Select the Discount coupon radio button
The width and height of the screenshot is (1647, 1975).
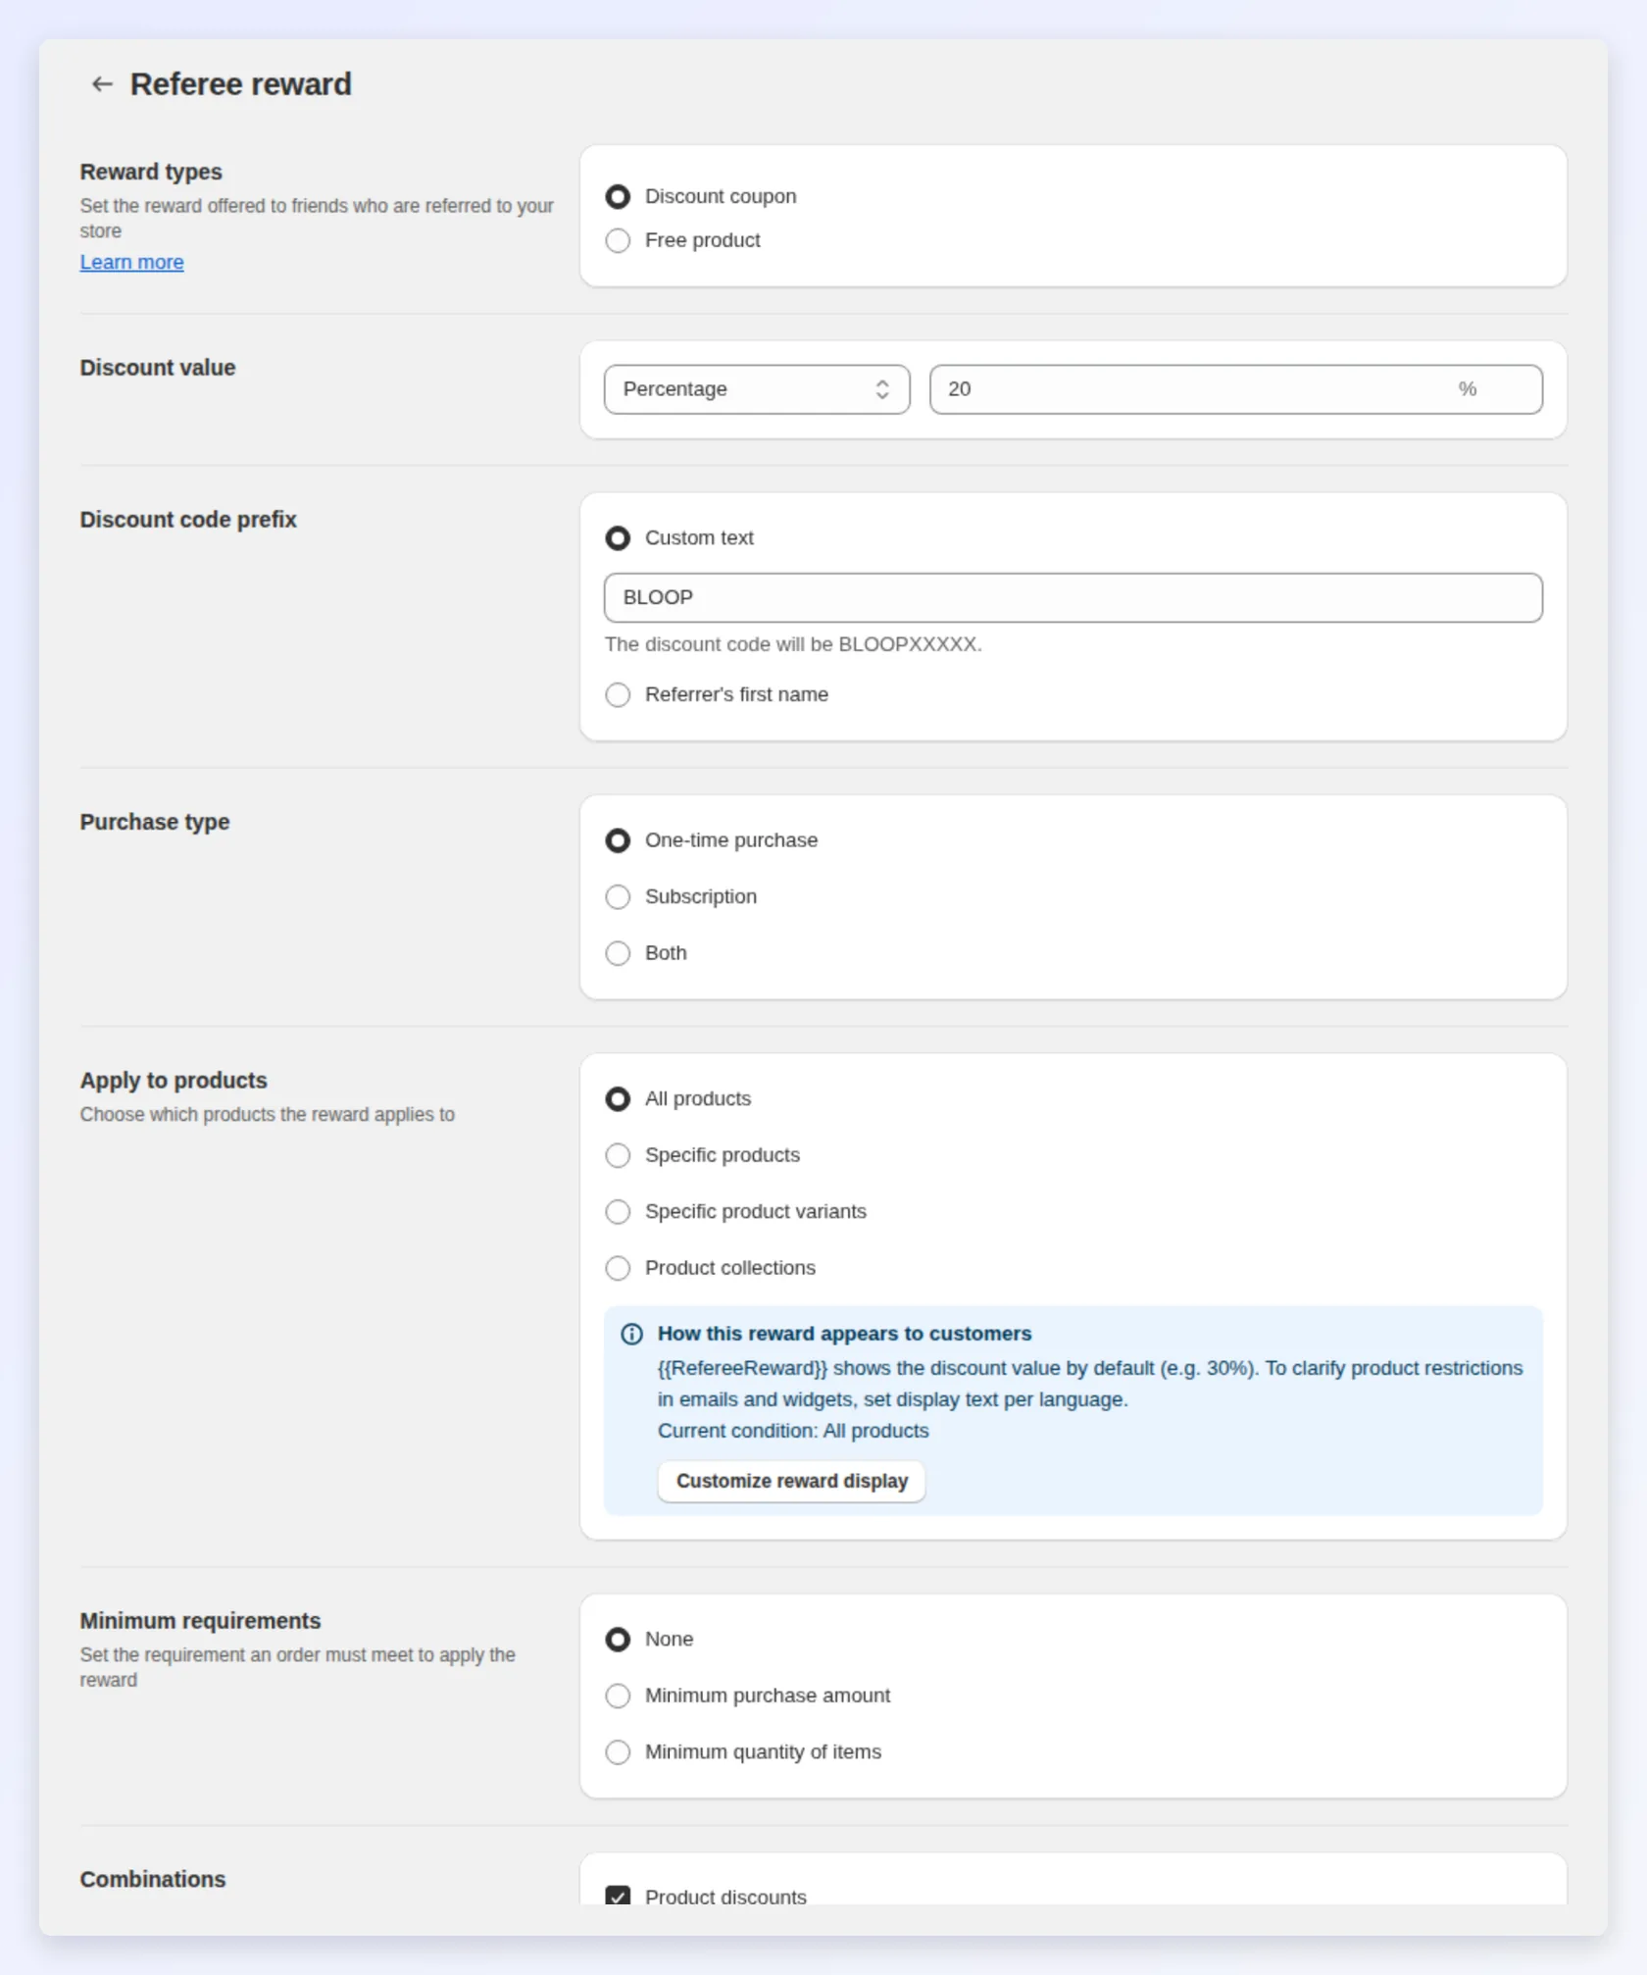[618, 197]
